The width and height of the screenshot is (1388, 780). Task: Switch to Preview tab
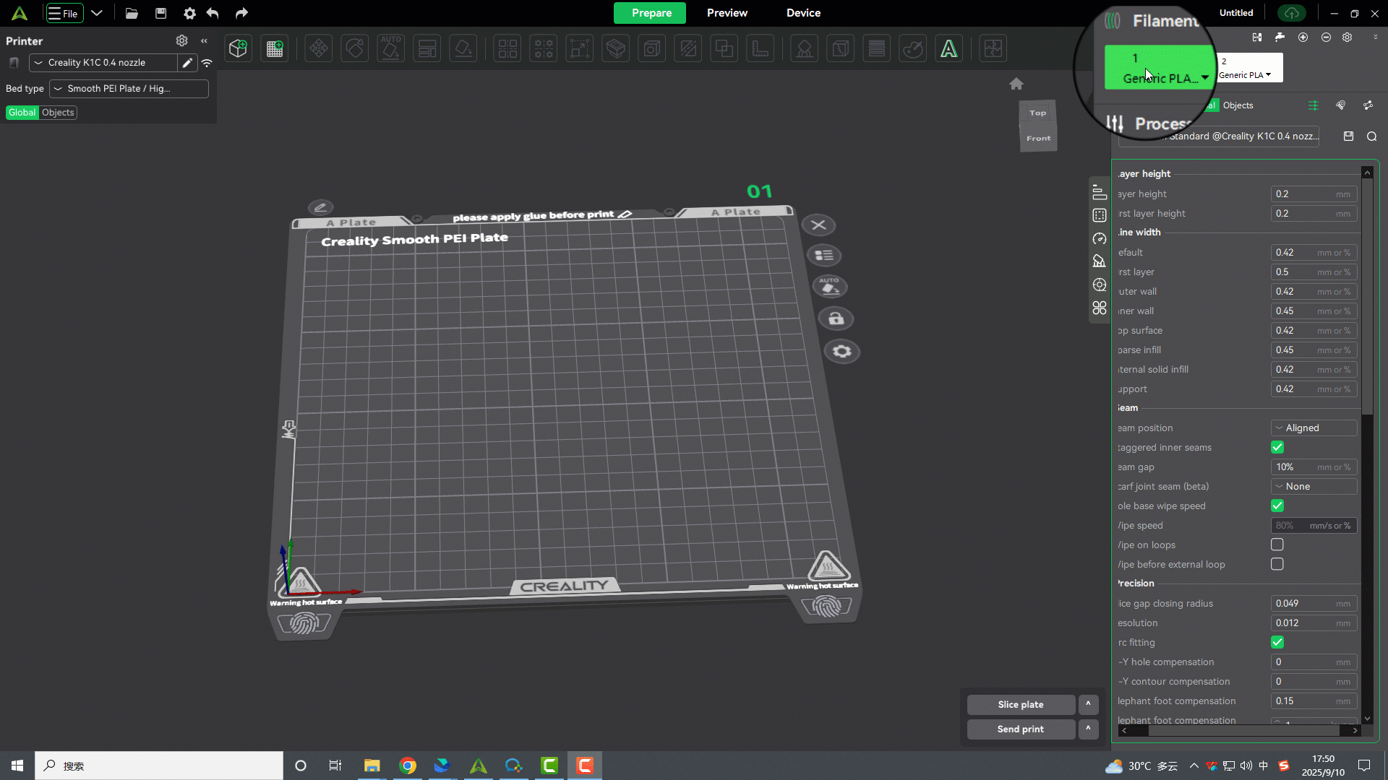click(x=727, y=13)
